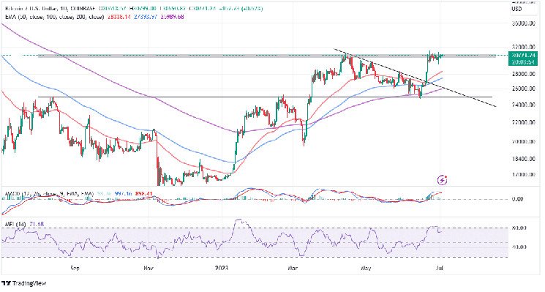
Task: Click the purple EMA value 25989.68
Action: click(x=171, y=16)
